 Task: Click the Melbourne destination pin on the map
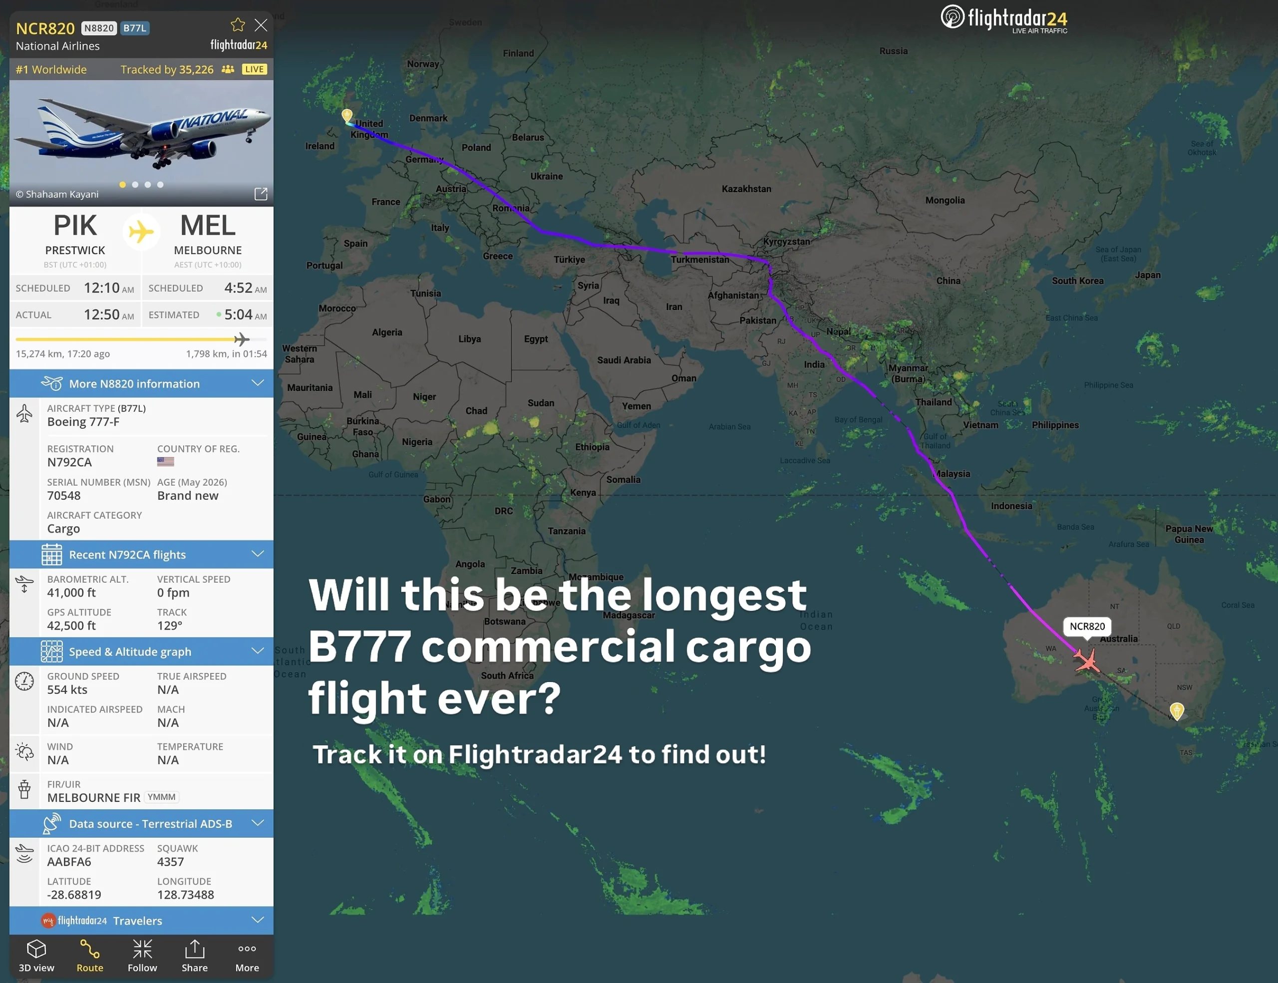[x=1177, y=711]
